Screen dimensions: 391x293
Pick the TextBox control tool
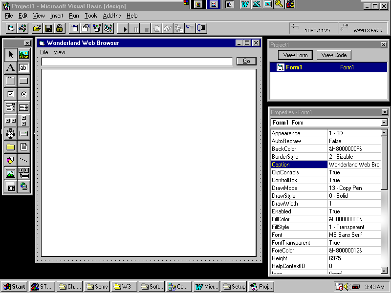click(23, 68)
